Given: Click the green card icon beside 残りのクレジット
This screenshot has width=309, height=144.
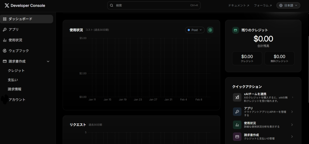Looking at the screenshot, I should (235, 30).
